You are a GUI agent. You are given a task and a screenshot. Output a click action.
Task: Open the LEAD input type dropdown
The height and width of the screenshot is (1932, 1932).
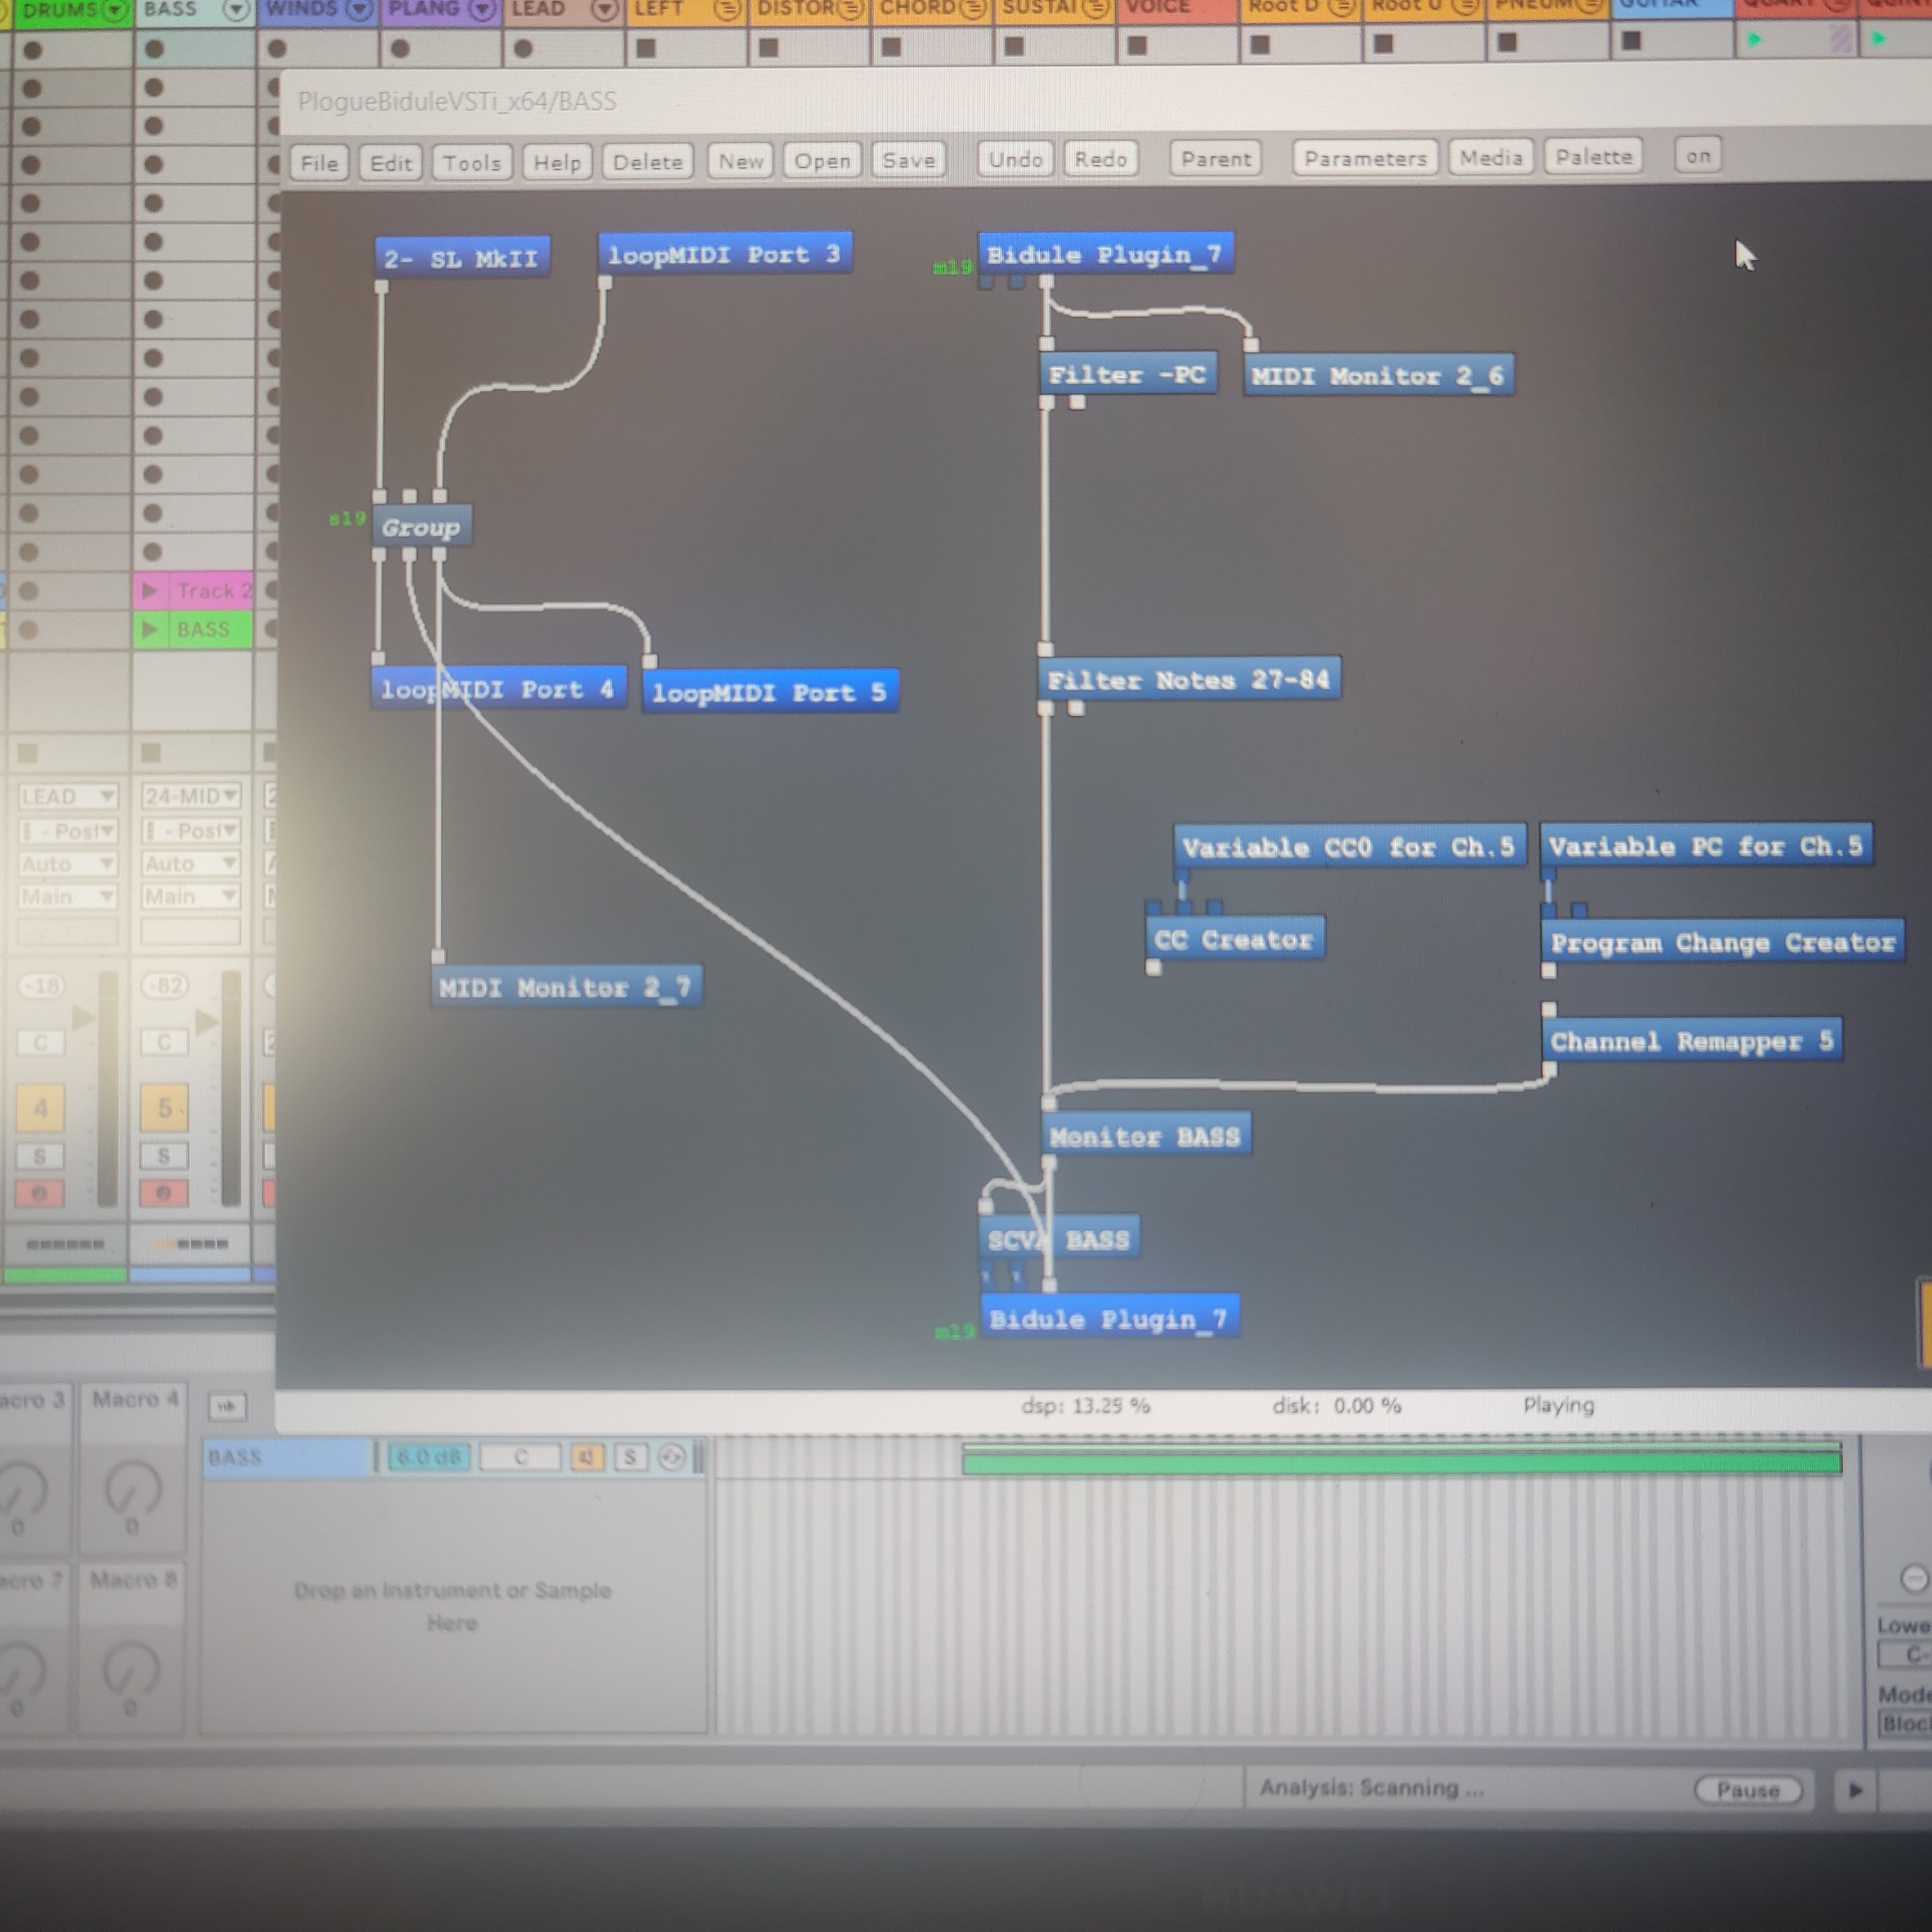[x=68, y=796]
